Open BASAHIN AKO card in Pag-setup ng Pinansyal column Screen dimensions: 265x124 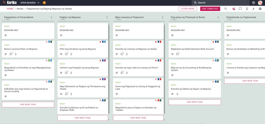(x=195, y=31)
